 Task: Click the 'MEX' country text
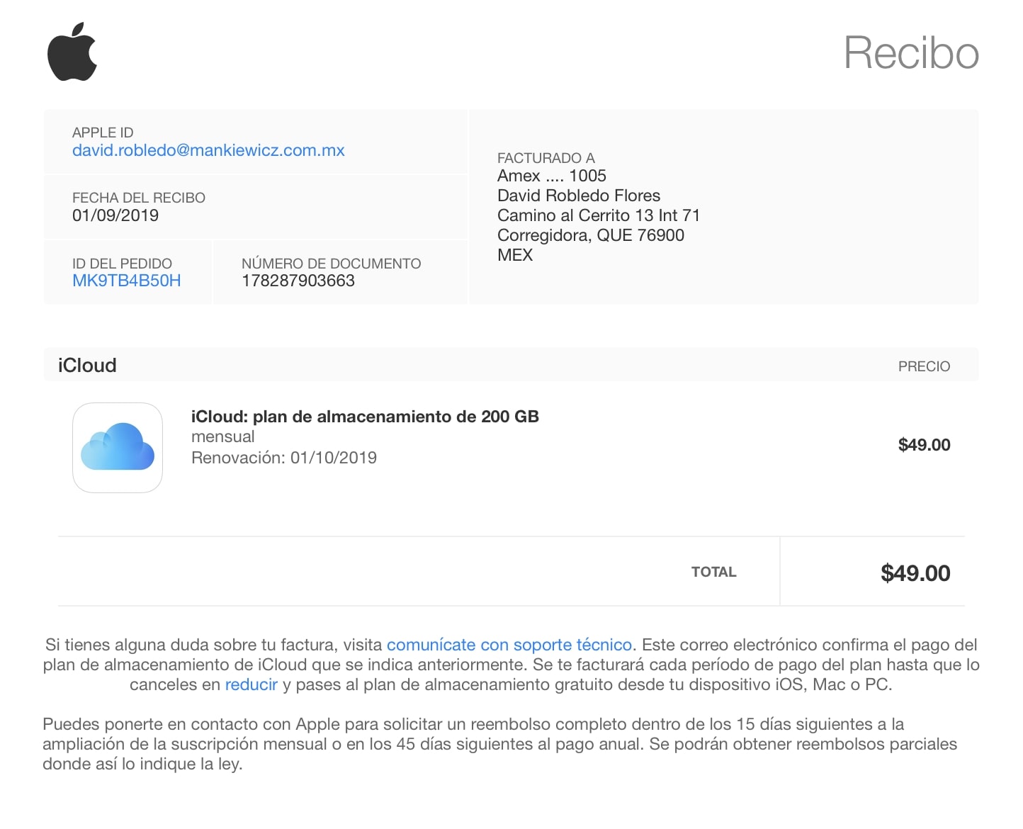(x=515, y=255)
